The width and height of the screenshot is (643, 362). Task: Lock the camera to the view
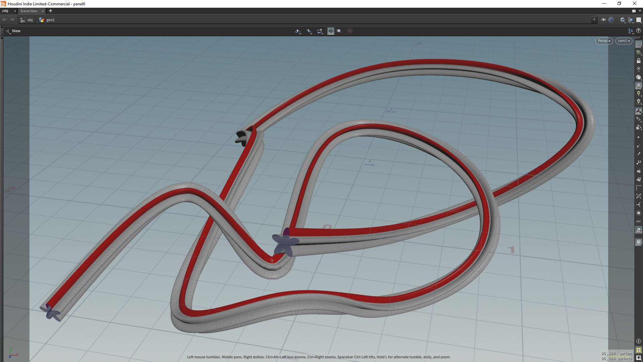pos(639,60)
